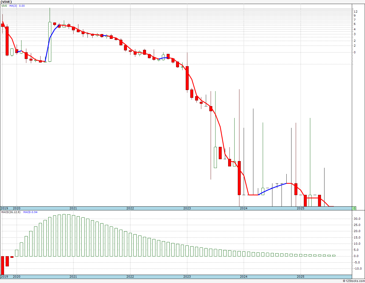Select 2024 on the MACD panel time axis
The width and height of the screenshot is (365, 283).
244,277
